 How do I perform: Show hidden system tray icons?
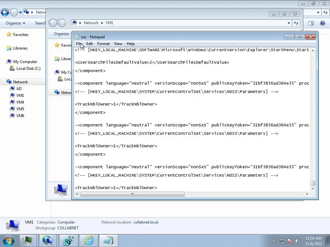(274, 241)
